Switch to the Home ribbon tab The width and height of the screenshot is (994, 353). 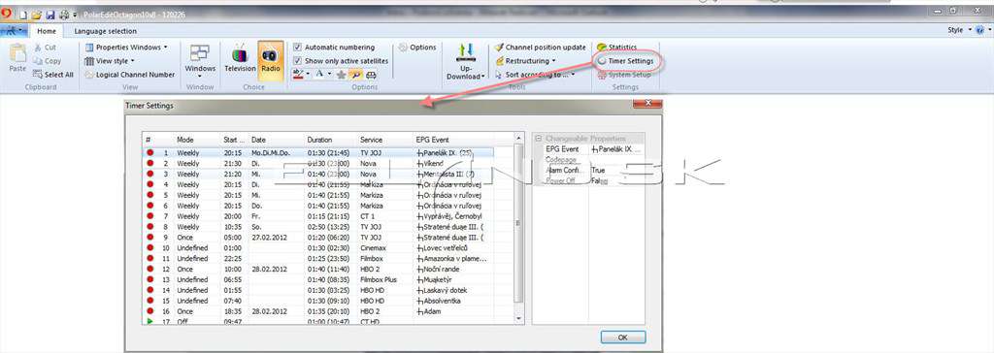tap(47, 31)
